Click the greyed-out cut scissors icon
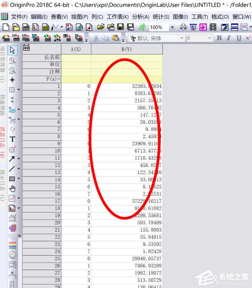252x288 pixels. tap(96, 38)
